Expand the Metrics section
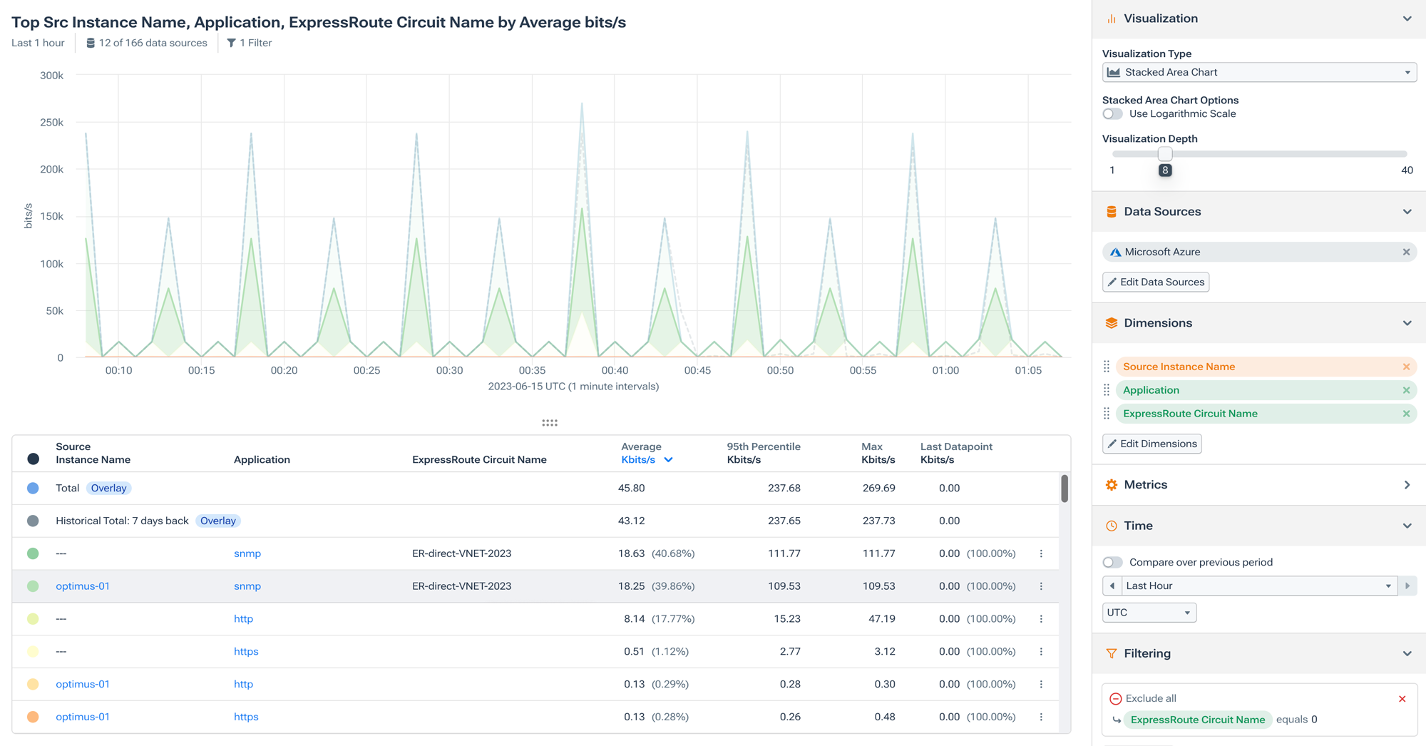The height and width of the screenshot is (746, 1426). 1407,484
